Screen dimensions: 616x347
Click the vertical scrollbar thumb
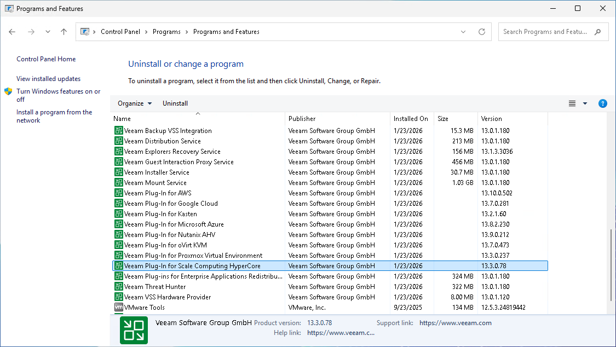[611, 265]
